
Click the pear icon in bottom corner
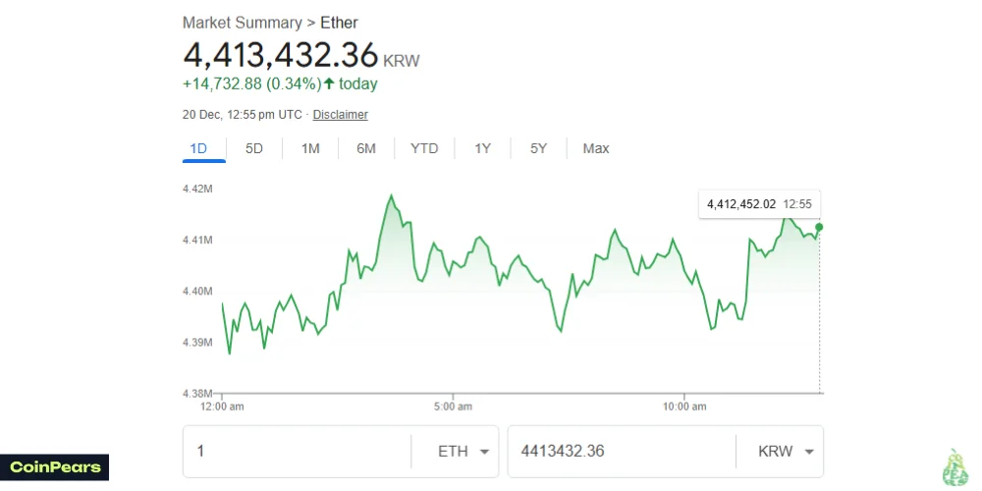tap(955, 467)
